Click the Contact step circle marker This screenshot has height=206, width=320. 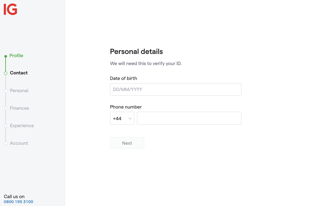[x=6, y=73]
